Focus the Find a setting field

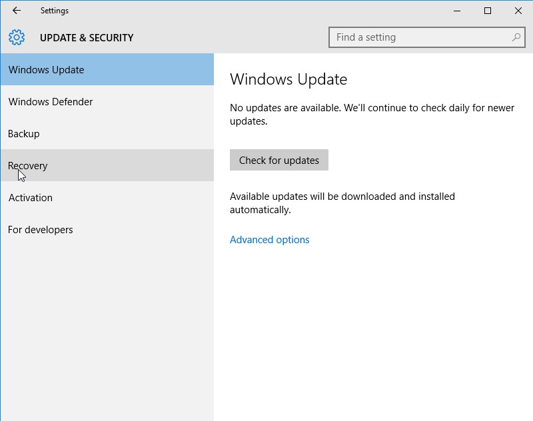pyautogui.click(x=426, y=37)
